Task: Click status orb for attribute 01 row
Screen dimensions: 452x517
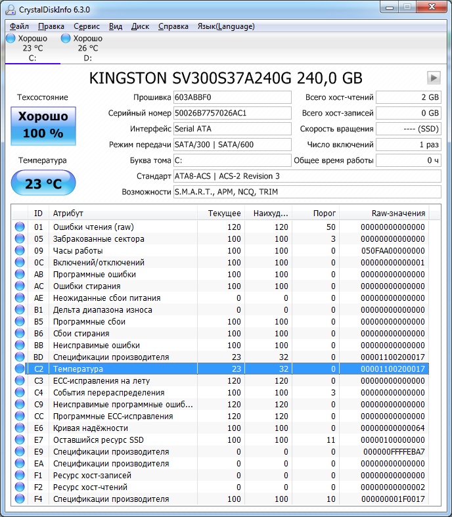Action: tap(20, 227)
